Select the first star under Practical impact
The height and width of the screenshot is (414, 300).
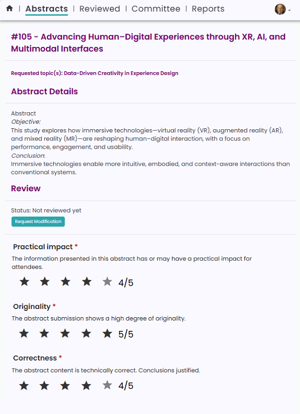pyautogui.click(x=24, y=281)
